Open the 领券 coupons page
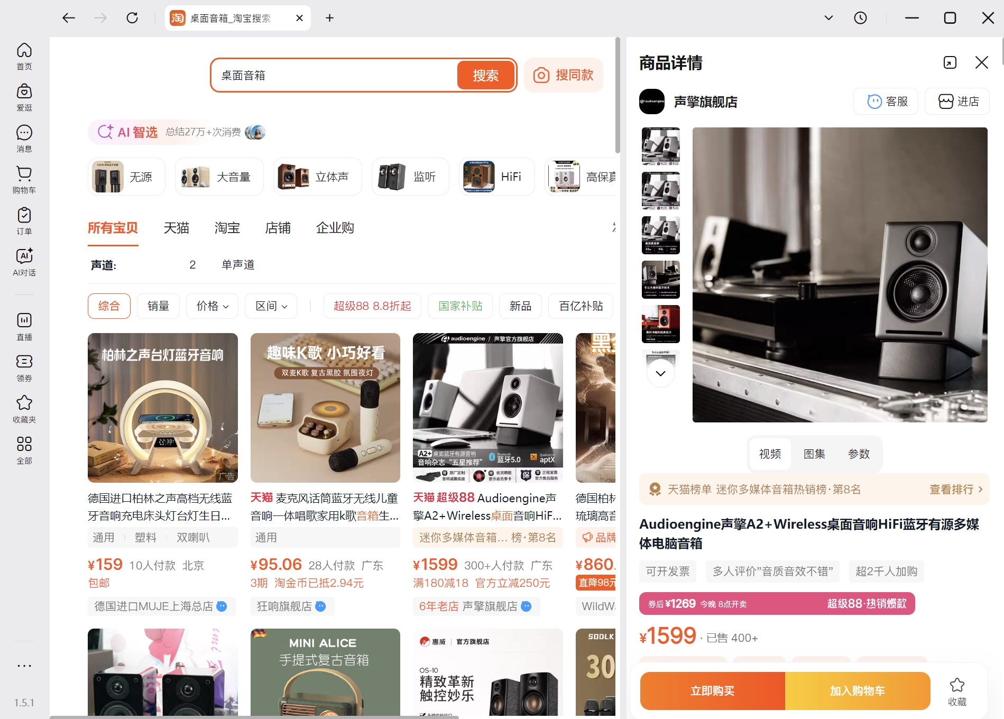The height and width of the screenshot is (719, 1004). tap(24, 367)
